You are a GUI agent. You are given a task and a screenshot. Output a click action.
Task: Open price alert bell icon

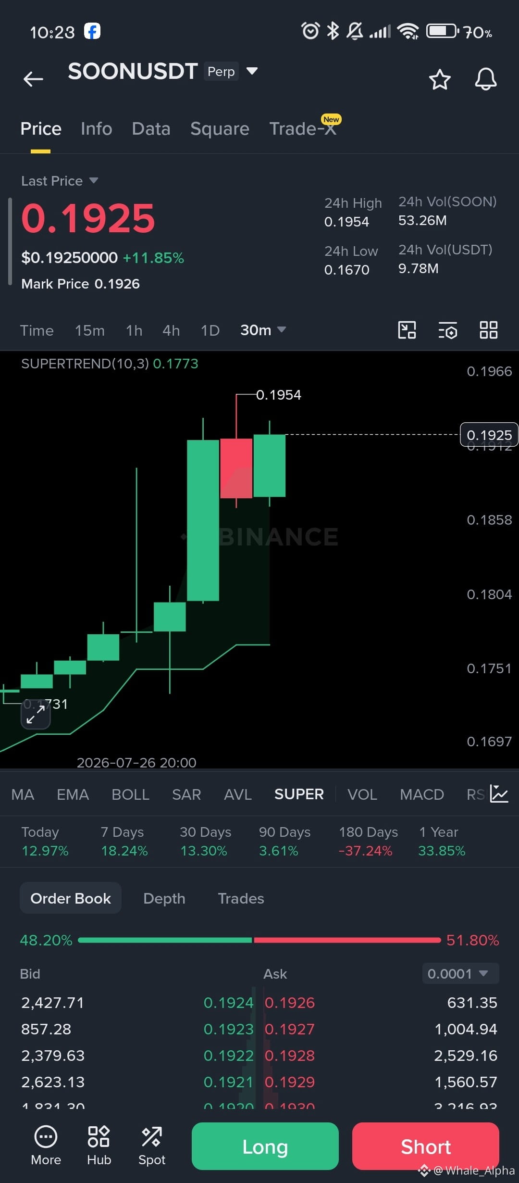486,79
